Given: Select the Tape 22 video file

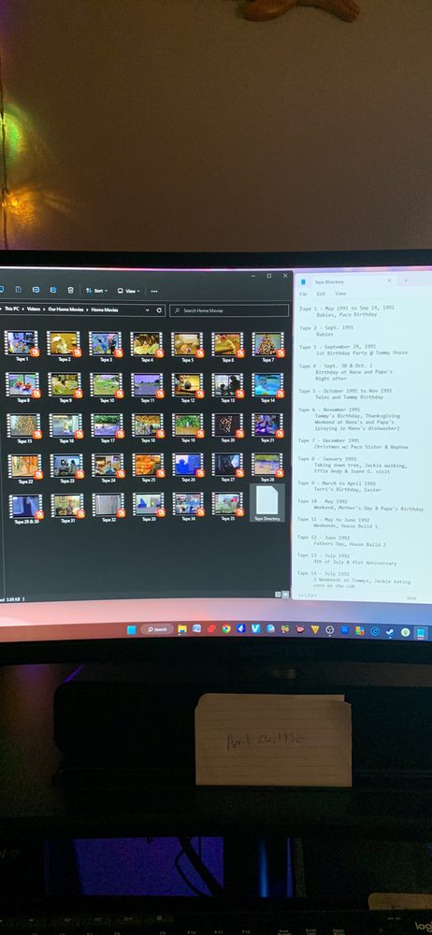Looking at the screenshot, I should click(26, 467).
